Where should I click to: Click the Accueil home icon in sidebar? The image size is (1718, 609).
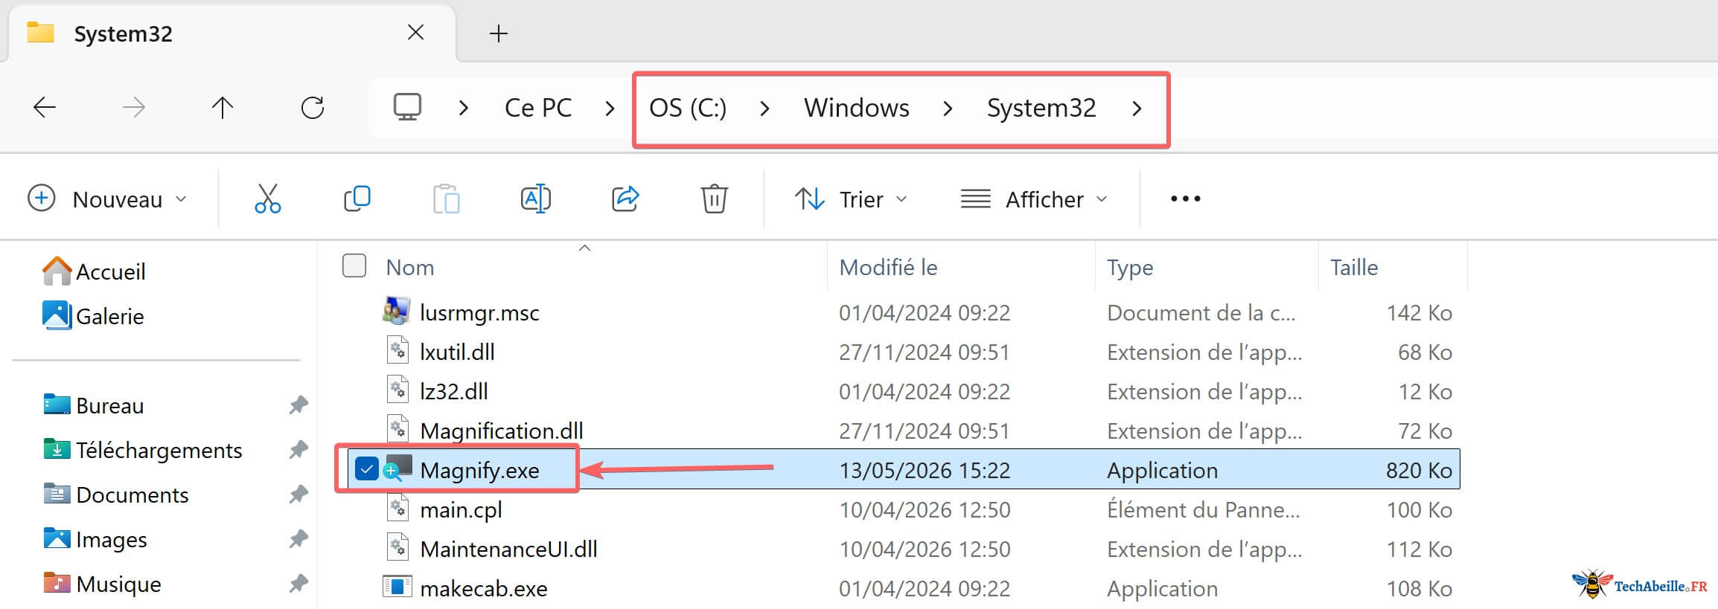(57, 271)
